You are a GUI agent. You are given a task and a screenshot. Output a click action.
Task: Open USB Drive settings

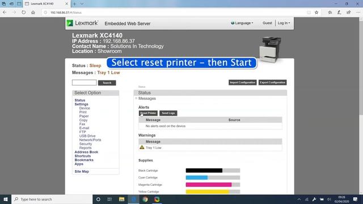tap(87, 136)
